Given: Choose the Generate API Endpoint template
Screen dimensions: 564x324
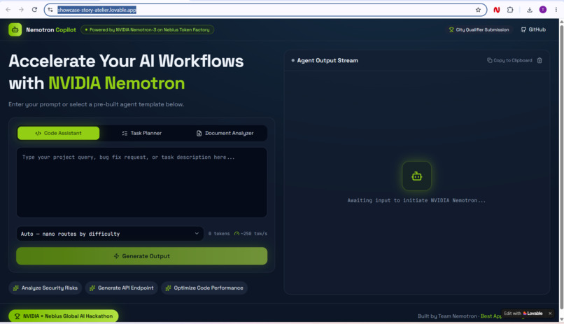Looking at the screenshot, I should (122, 288).
